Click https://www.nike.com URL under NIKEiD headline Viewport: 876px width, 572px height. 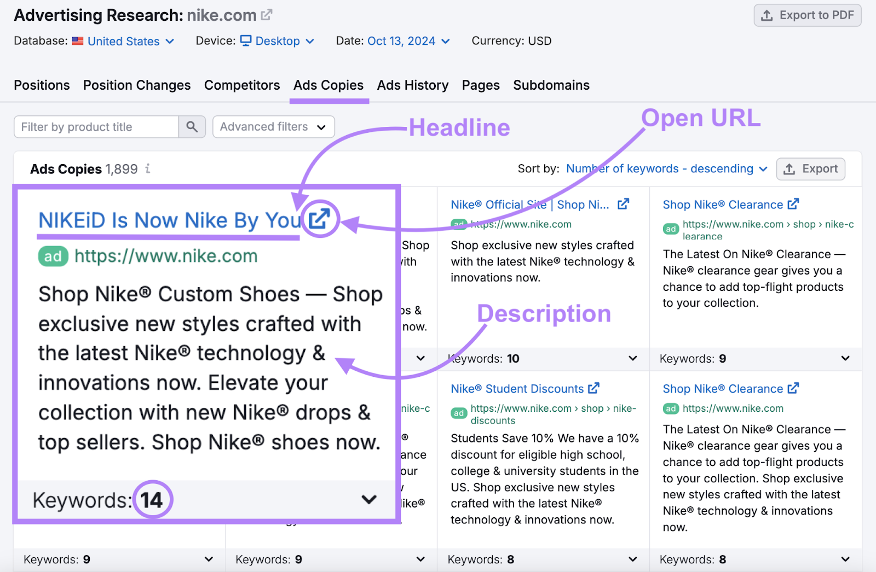point(166,256)
